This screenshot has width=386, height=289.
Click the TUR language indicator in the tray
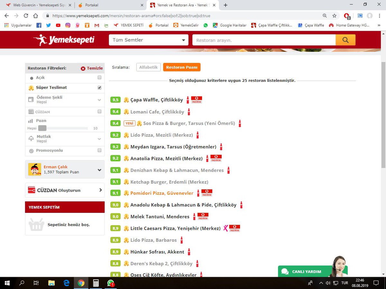[x=345, y=283]
